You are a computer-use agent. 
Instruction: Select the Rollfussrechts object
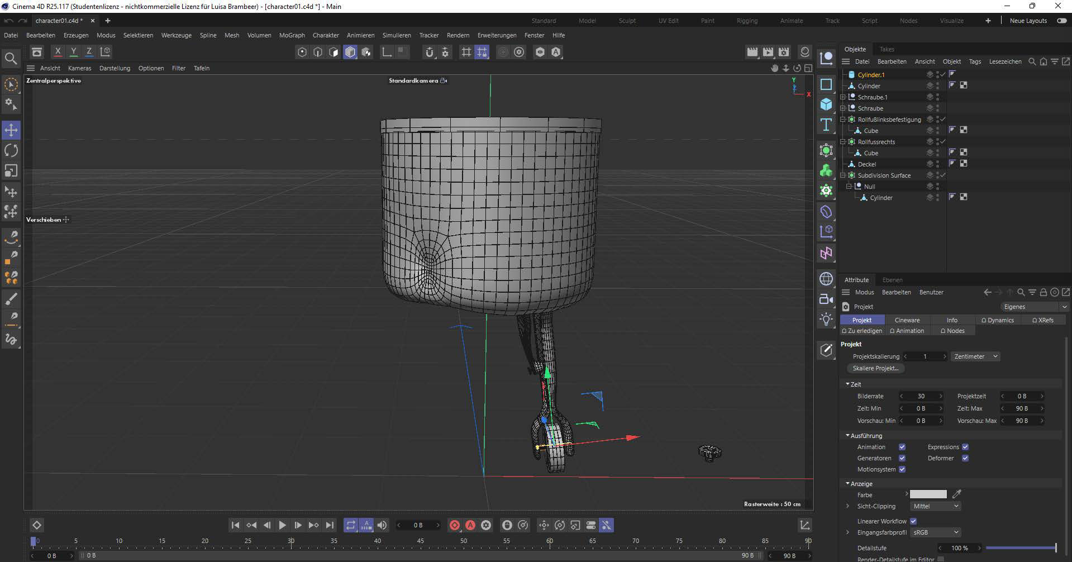tap(876, 142)
